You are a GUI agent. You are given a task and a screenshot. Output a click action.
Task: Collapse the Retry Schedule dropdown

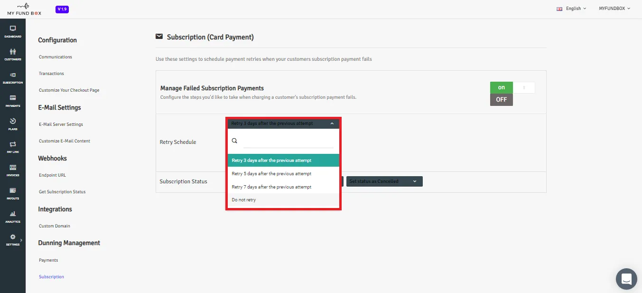click(283, 123)
